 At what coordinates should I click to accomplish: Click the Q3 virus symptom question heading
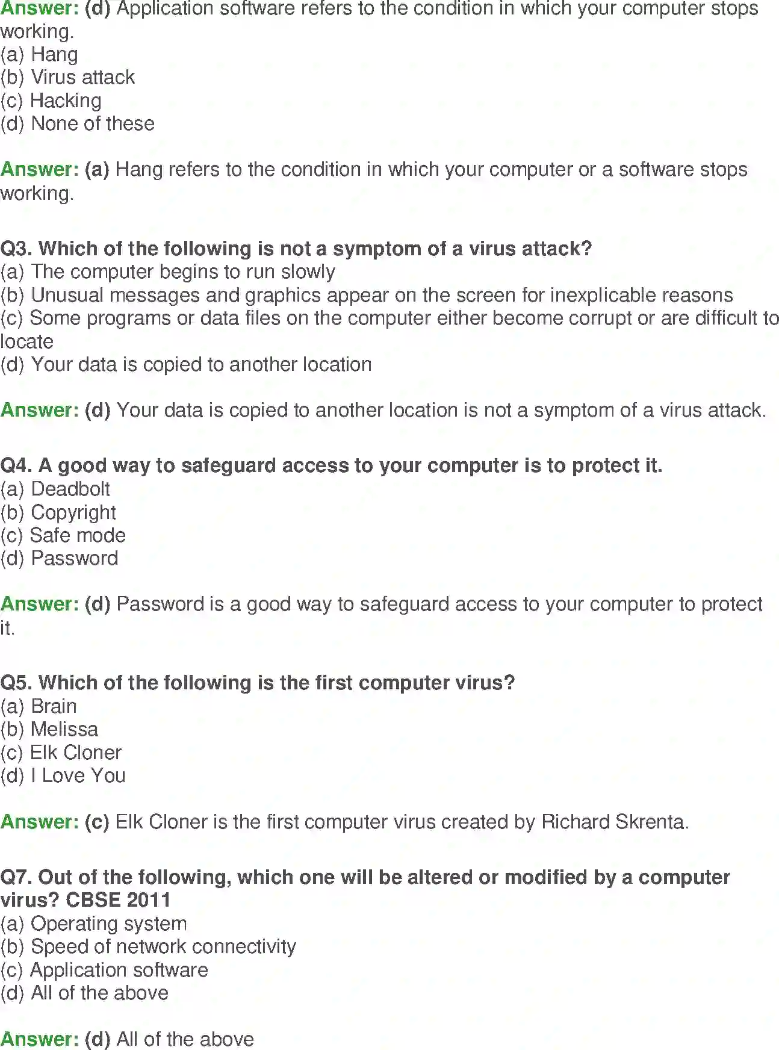tap(296, 249)
